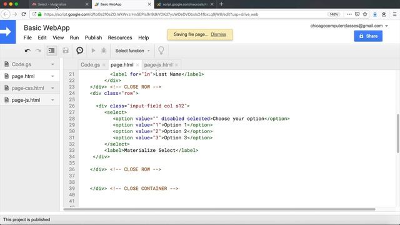Viewport: 400px width, 225px height.
Task: Open the browser downloads arrow icon
Action: tap(375, 14)
